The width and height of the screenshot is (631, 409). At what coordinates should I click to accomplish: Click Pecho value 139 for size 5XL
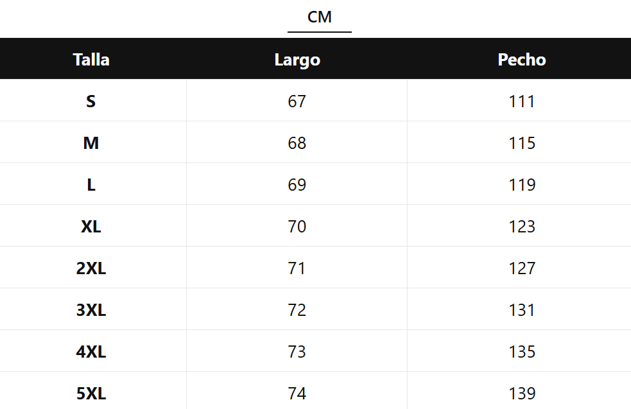(x=522, y=393)
